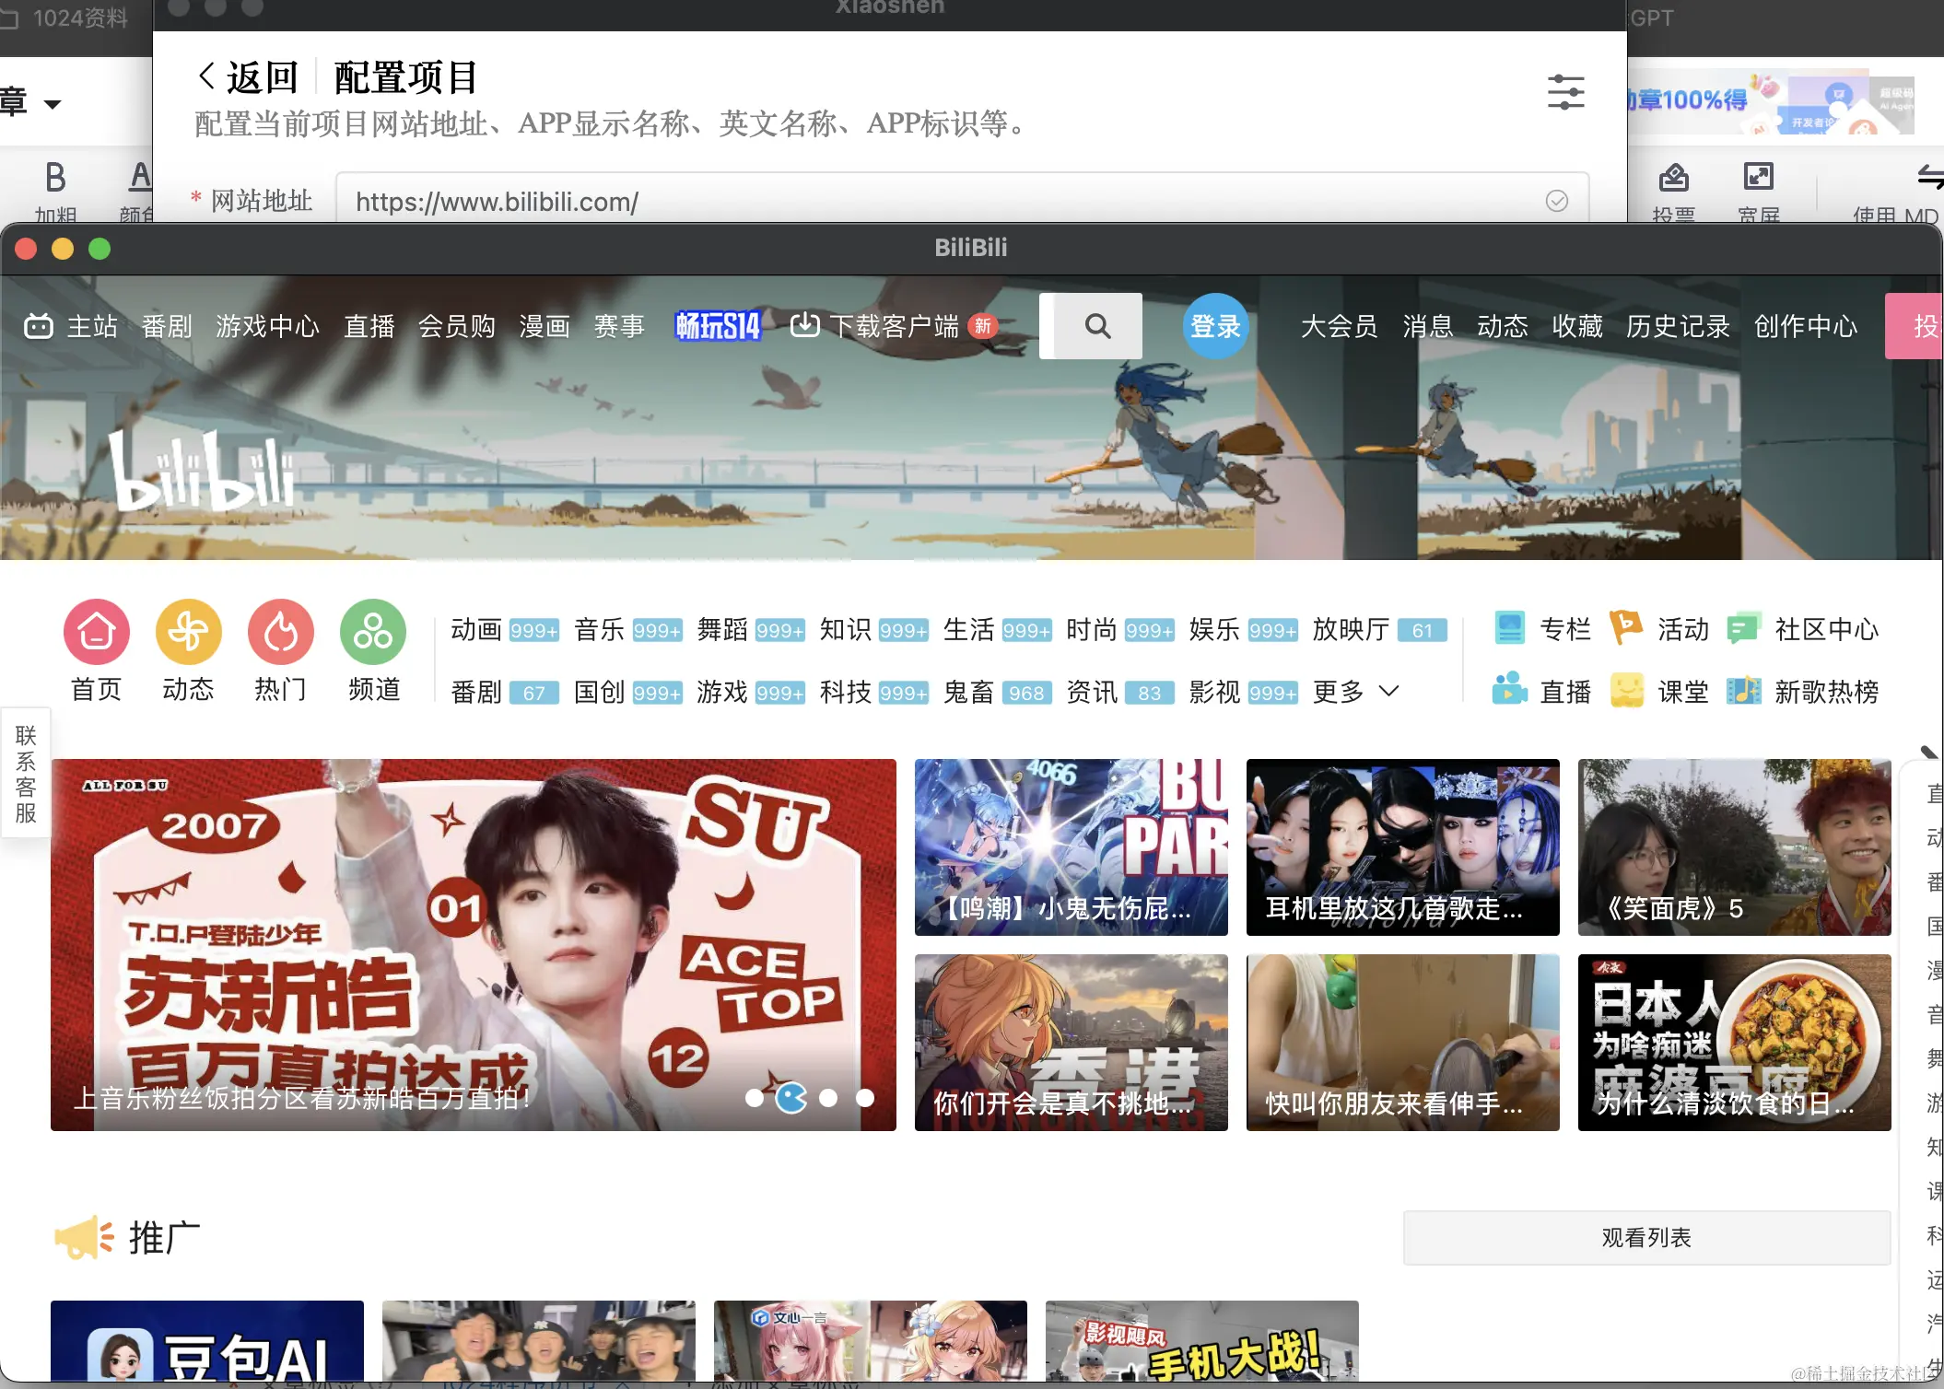Open settings sliders icon in 配置项目
Viewport: 1944px width, 1389px height.
click(x=1565, y=92)
